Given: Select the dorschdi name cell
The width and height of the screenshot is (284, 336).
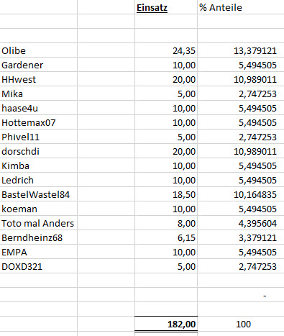Looking at the screenshot, I should point(39,151).
